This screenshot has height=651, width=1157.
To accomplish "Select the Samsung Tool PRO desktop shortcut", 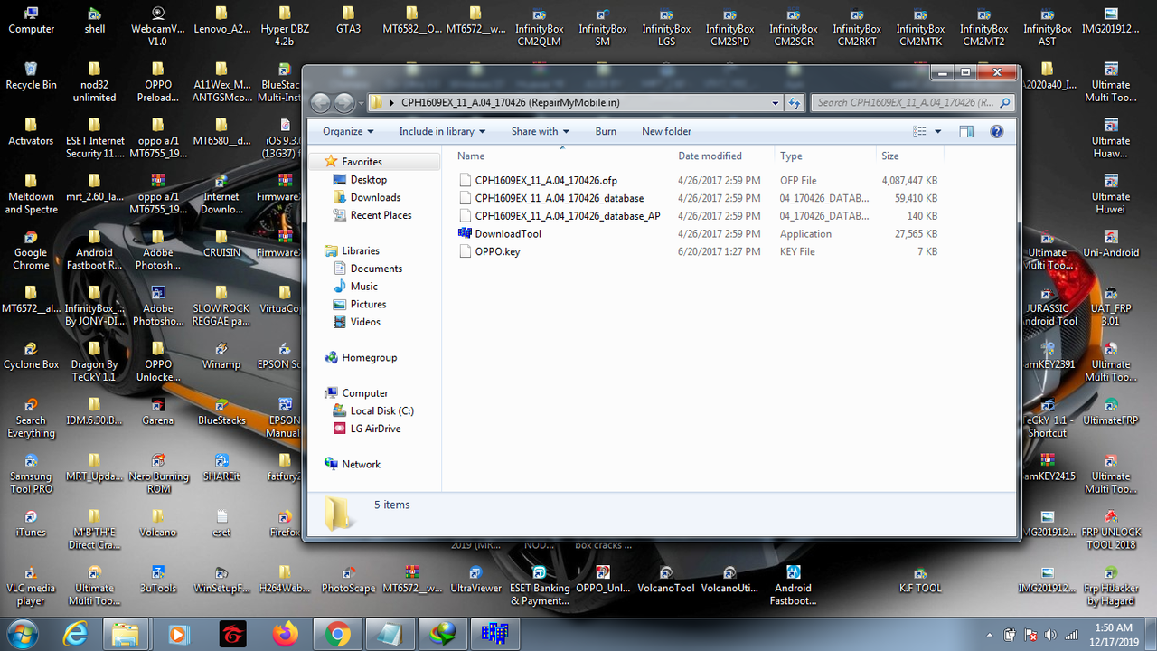I will pos(31,475).
